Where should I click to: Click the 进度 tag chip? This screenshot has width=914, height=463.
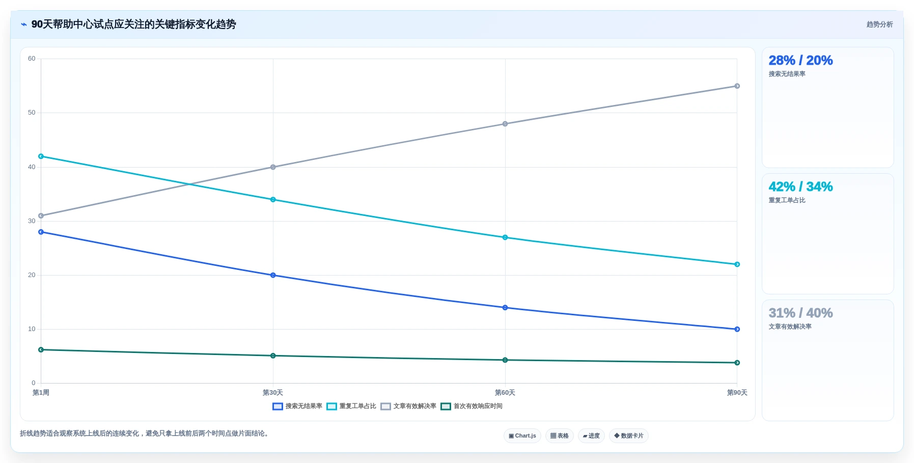tap(591, 435)
